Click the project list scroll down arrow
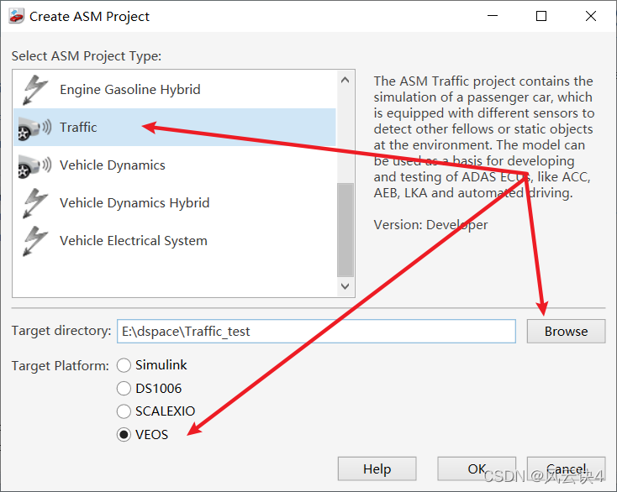Viewport: 617px width, 492px height. pyautogui.click(x=345, y=286)
